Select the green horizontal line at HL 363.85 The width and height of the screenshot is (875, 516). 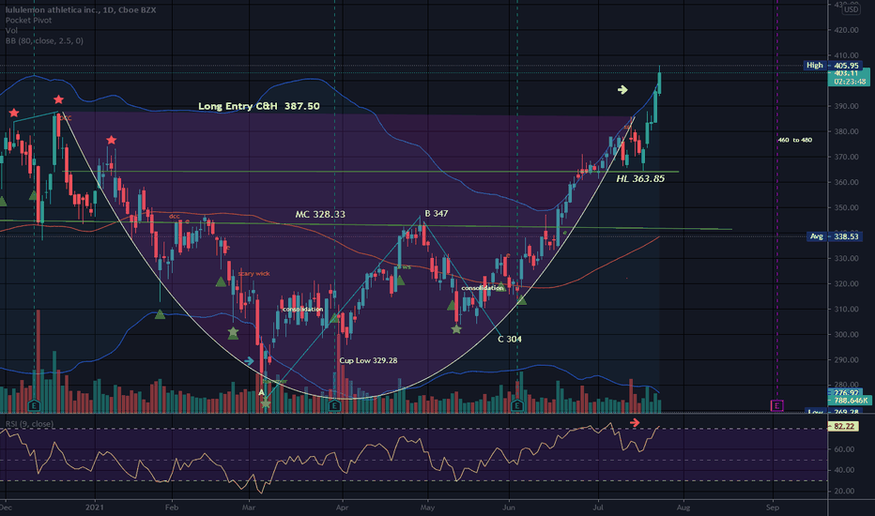click(373, 172)
